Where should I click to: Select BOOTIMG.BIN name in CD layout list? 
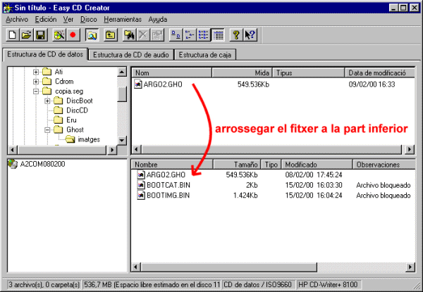tap(168, 195)
